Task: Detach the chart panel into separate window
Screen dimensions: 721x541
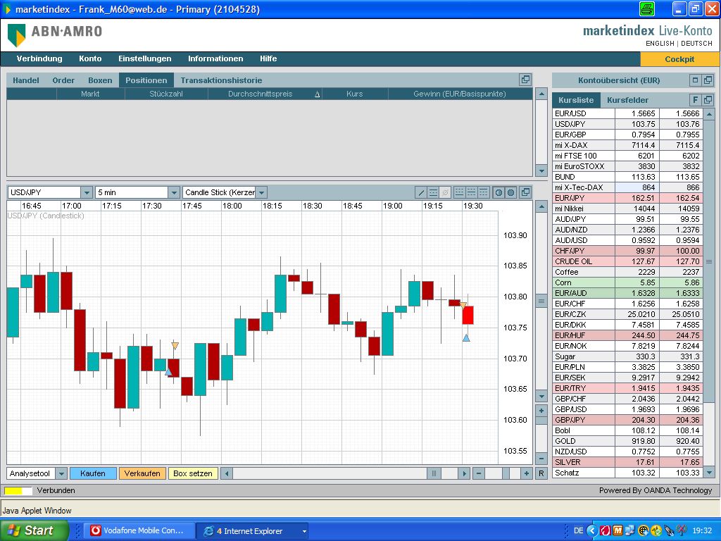Action: [525, 192]
